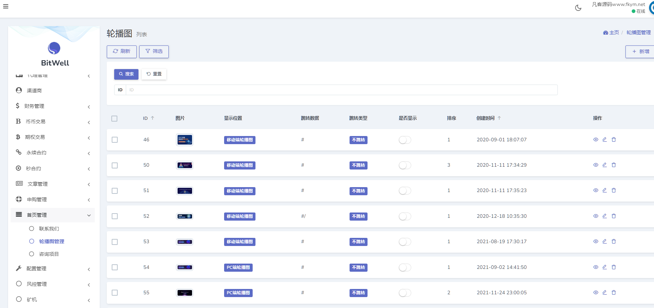
Task: Select checkbox for row ID 50
Action: point(115,165)
